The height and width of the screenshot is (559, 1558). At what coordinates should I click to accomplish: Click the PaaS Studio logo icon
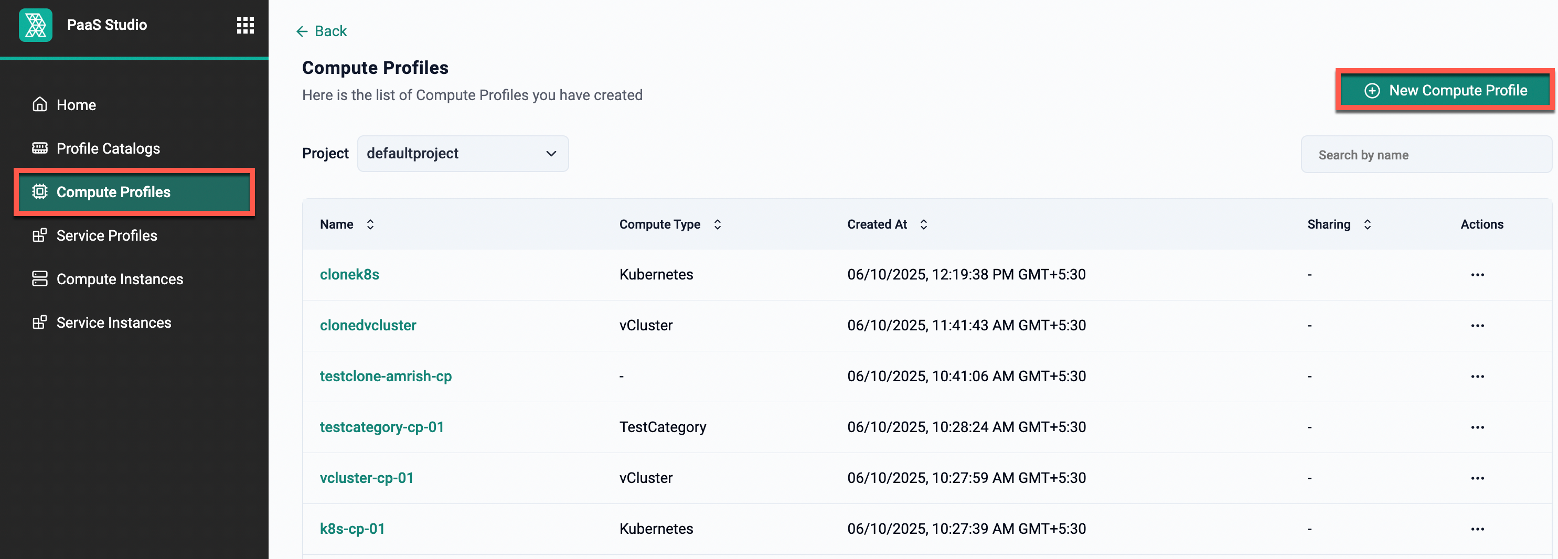tap(36, 25)
